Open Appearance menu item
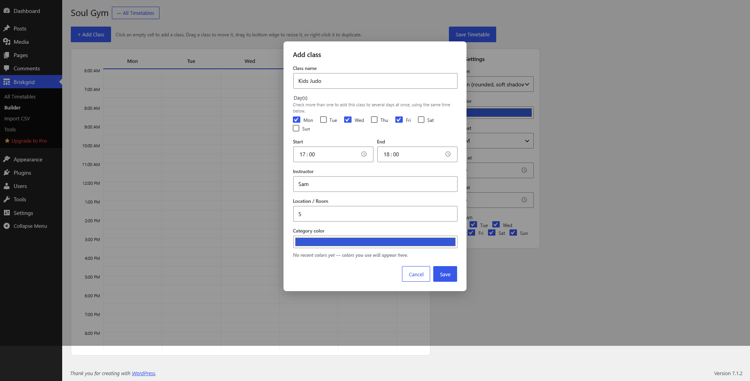750x381 pixels. coord(31,159)
